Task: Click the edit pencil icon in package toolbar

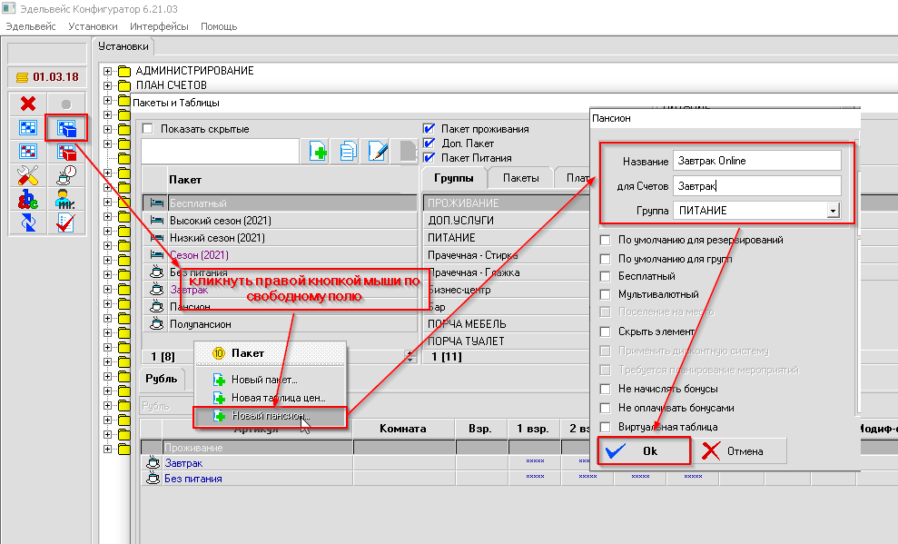Action: (379, 152)
